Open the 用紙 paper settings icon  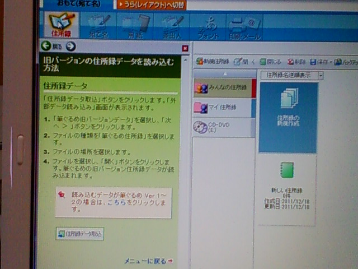[135, 26]
